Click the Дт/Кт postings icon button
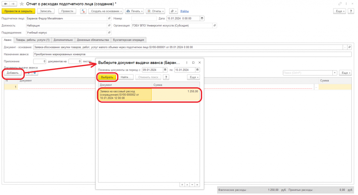The height and width of the screenshot is (195, 358). click(x=83, y=11)
